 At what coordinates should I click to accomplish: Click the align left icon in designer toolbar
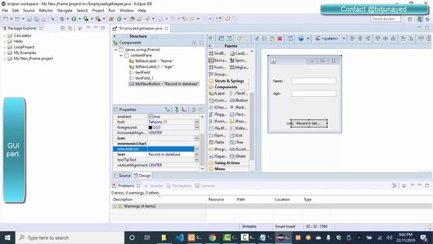(x=352, y=39)
